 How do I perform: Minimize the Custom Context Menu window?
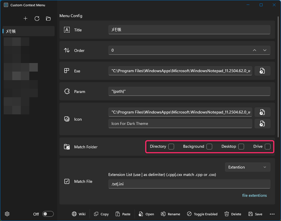tap(248, 5)
